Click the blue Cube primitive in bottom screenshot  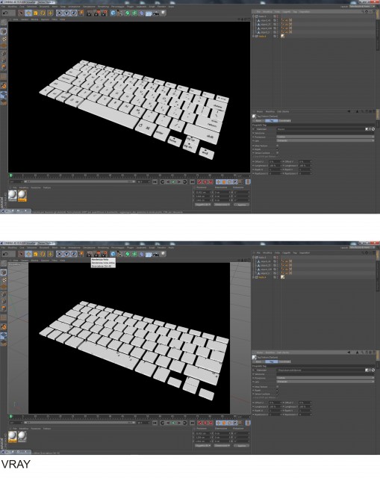coord(113,254)
